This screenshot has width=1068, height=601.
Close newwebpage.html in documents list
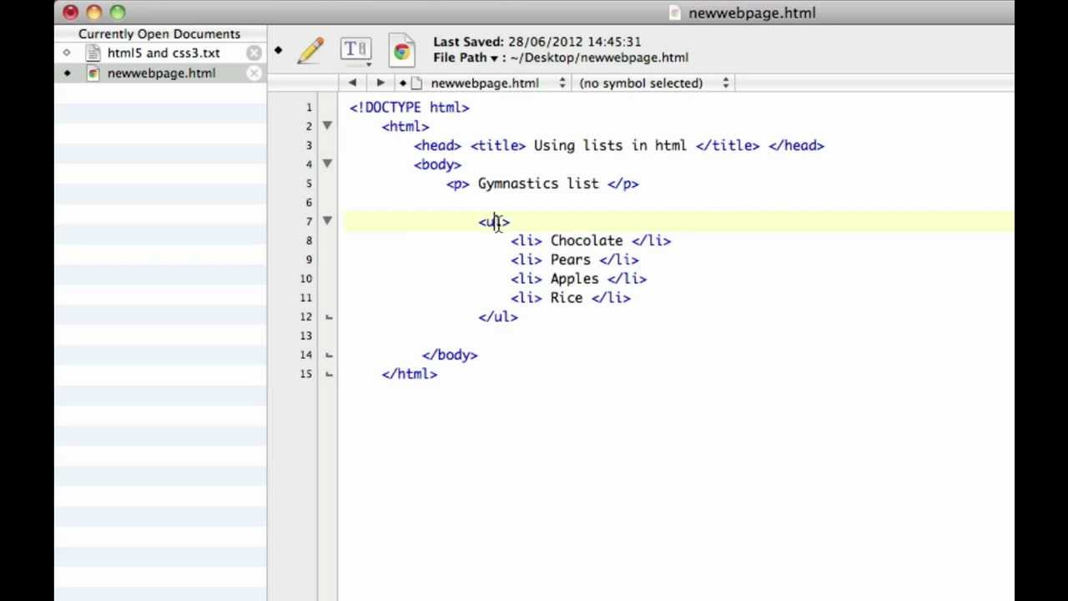pos(254,73)
